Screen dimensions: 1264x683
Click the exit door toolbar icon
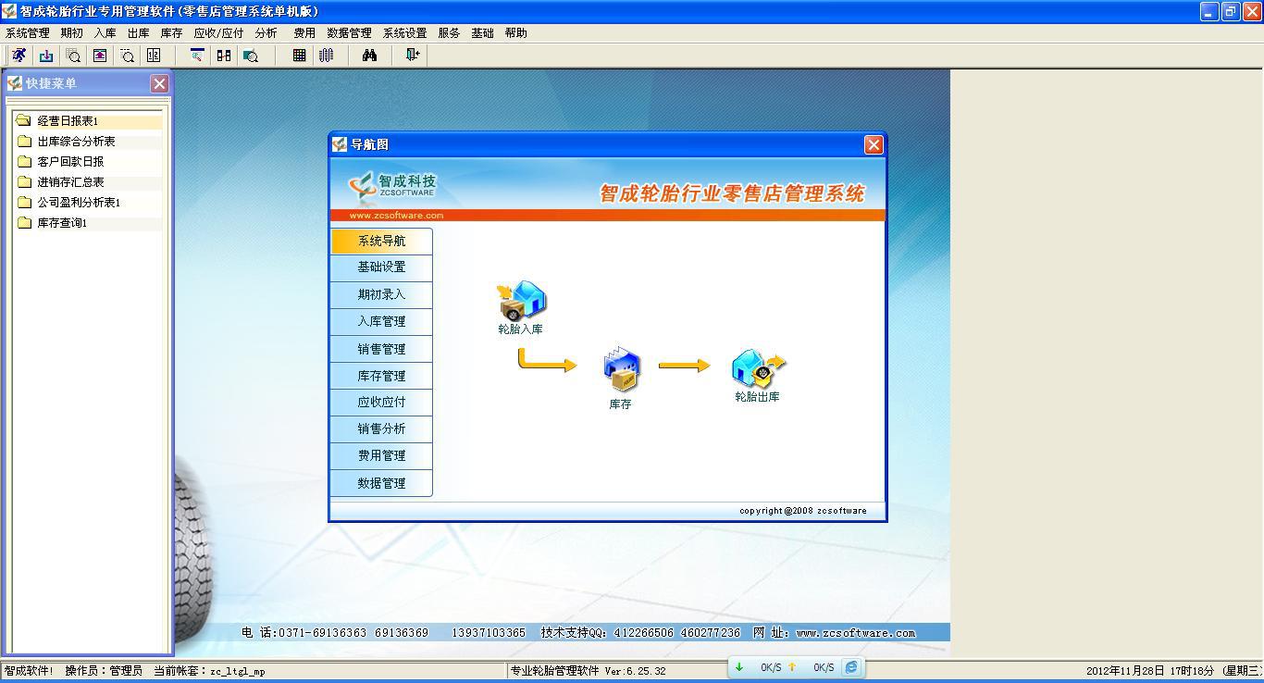(x=413, y=56)
